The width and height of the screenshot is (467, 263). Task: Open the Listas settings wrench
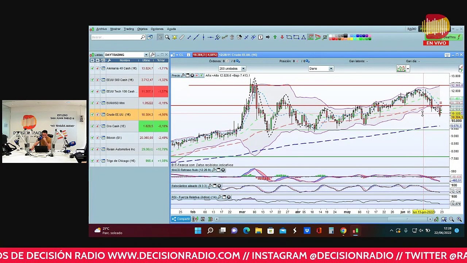coord(153,55)
